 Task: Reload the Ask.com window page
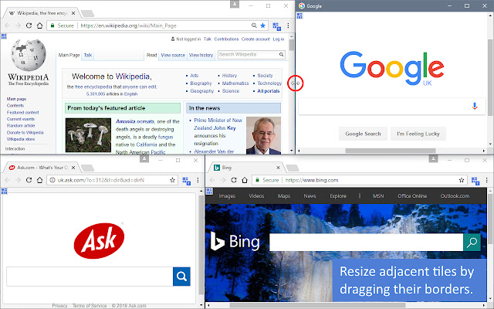[29, 180]
